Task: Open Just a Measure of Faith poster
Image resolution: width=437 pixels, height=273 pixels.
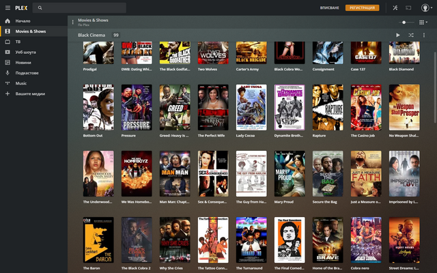Action: [x=366, y=173]
